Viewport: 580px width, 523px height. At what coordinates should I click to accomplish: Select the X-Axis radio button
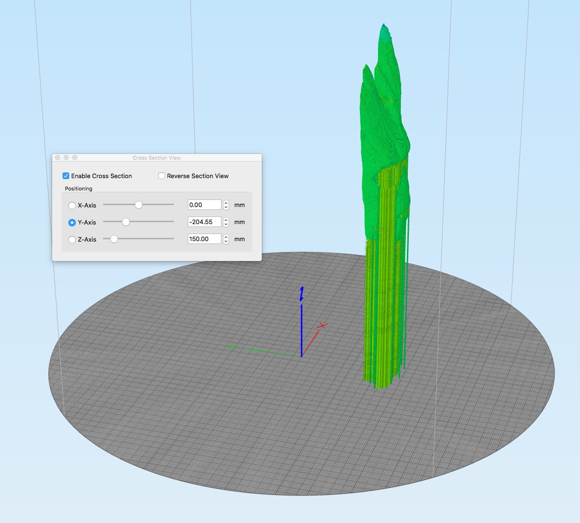(x=72, y=206)
